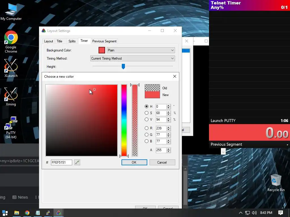Open the Windows Start menu
290x217 pixels.
coord(5,213)
